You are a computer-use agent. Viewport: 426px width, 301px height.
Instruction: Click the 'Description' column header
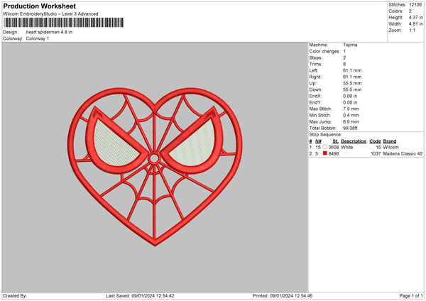(x=354, y=141)
